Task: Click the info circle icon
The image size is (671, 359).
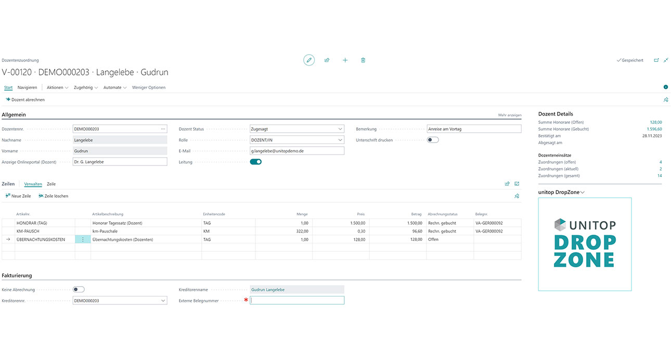Action: [x=665, y=87]
